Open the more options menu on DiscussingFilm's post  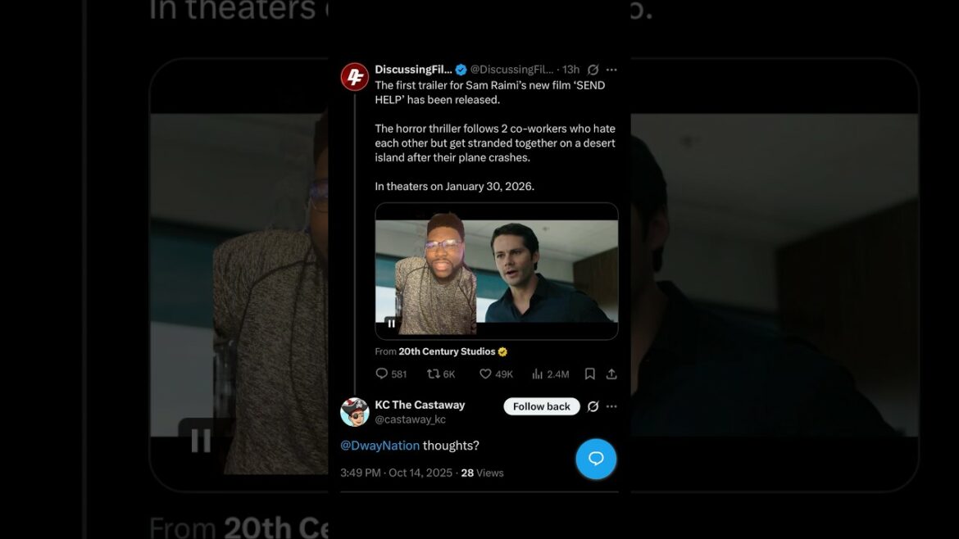pyautogui.click(x=611, y=70)
